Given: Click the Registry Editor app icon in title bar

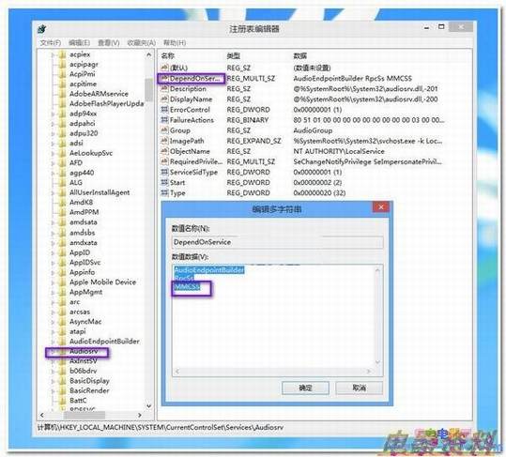Looking at the screenshot, I should click(x=42, y=29).
